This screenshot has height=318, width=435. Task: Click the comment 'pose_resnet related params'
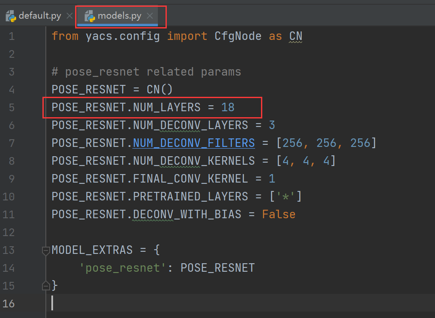pyautogui.click(x=153, y=72)
